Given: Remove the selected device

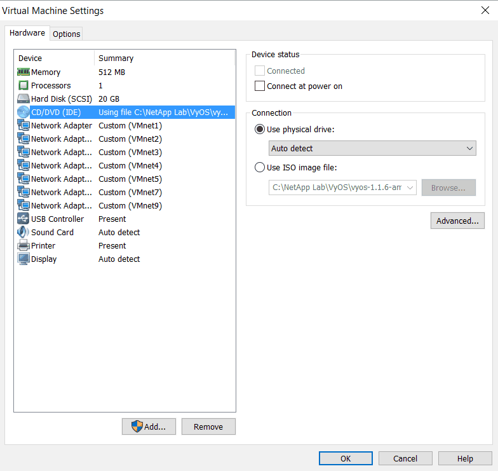Looking at the screenshot, I should click(208, 427).
